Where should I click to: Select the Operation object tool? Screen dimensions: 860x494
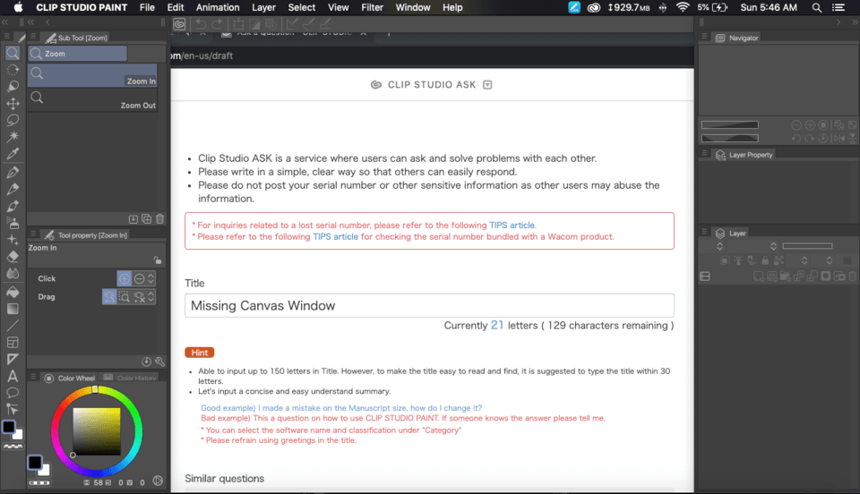[x=13, y=87]
